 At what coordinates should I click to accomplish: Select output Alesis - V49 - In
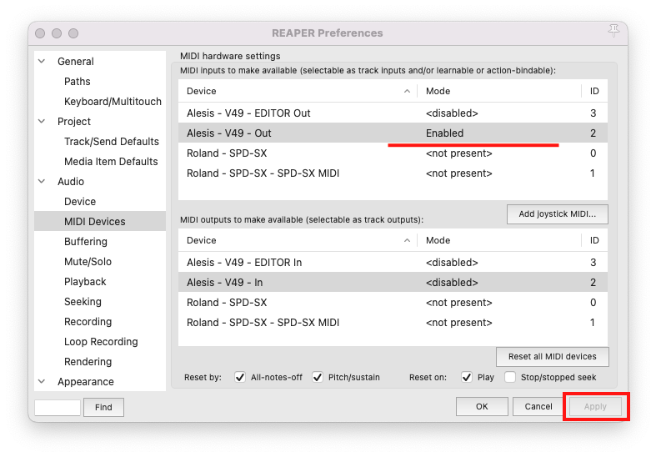click(393, 283)
